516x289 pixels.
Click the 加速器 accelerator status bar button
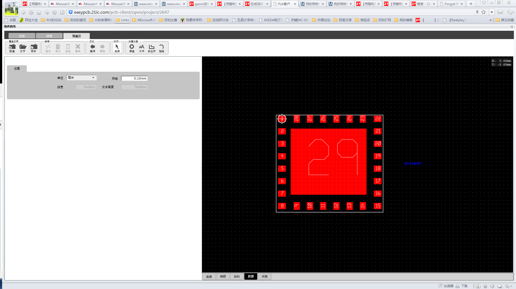tap(446, 286)
